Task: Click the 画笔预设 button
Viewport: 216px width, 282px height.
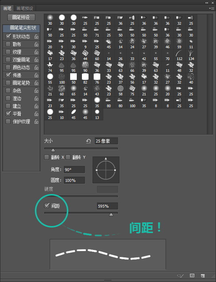Action: 21,17
